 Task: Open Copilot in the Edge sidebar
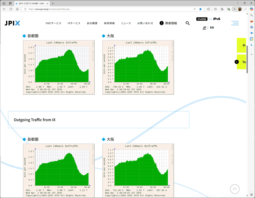252,10
